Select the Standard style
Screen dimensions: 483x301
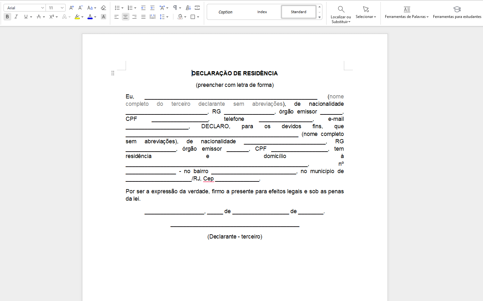pyautogui.click(x=299, y=12)
